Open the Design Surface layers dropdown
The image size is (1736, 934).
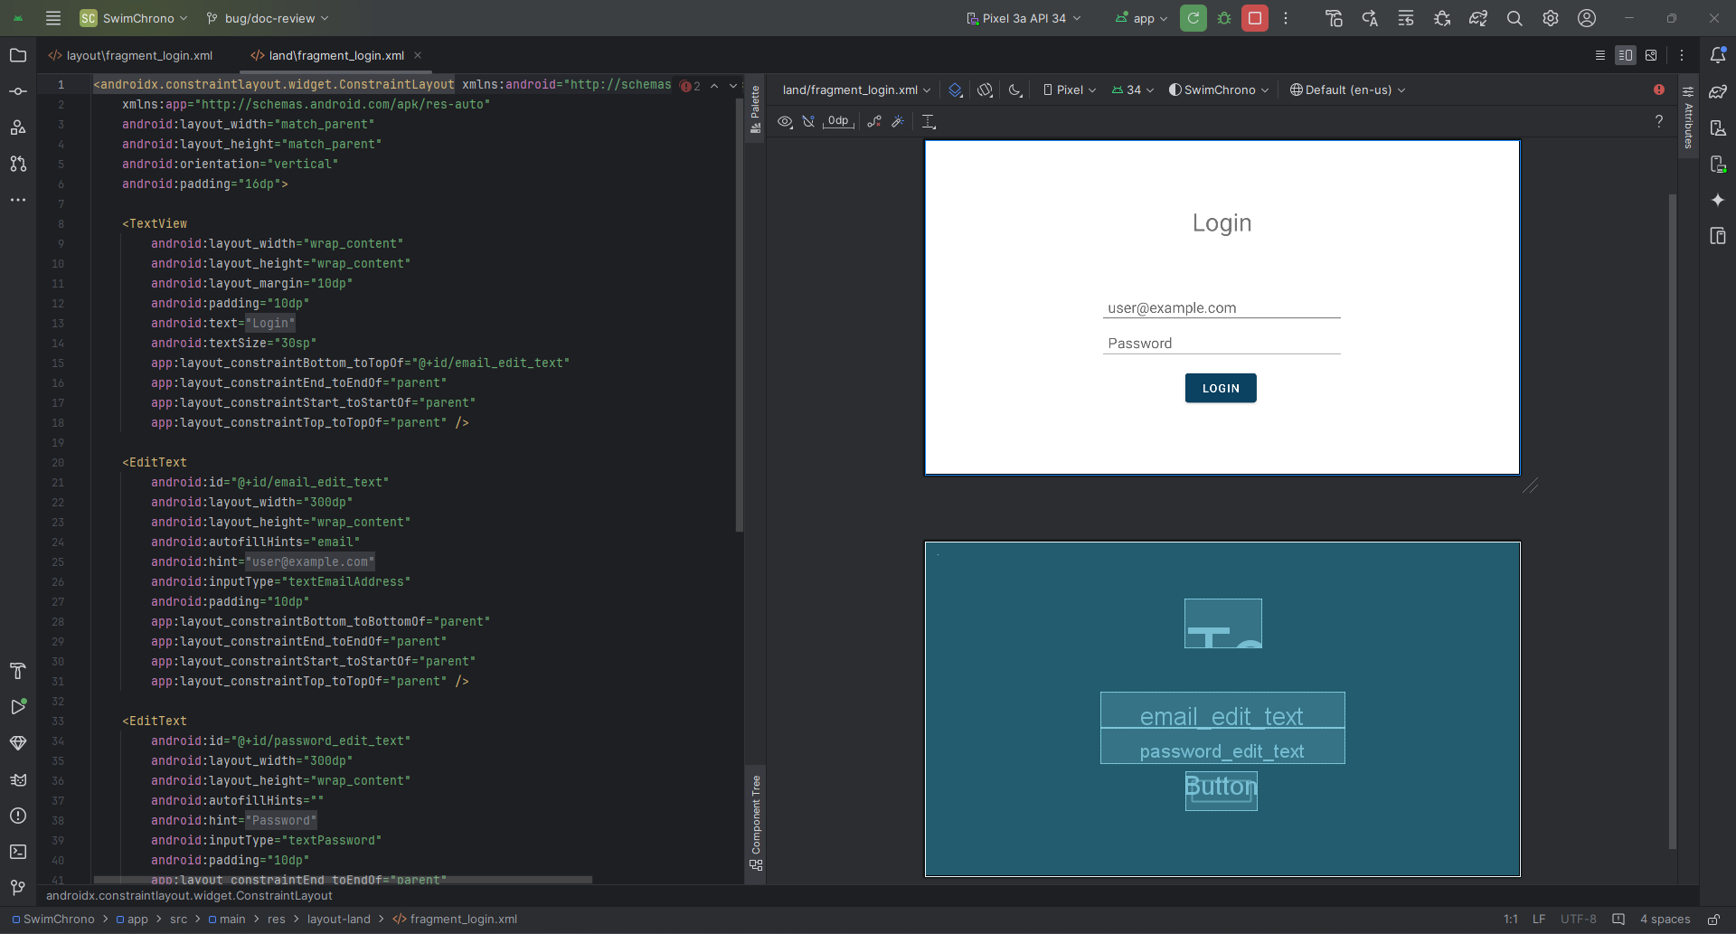tap(956, 90)
